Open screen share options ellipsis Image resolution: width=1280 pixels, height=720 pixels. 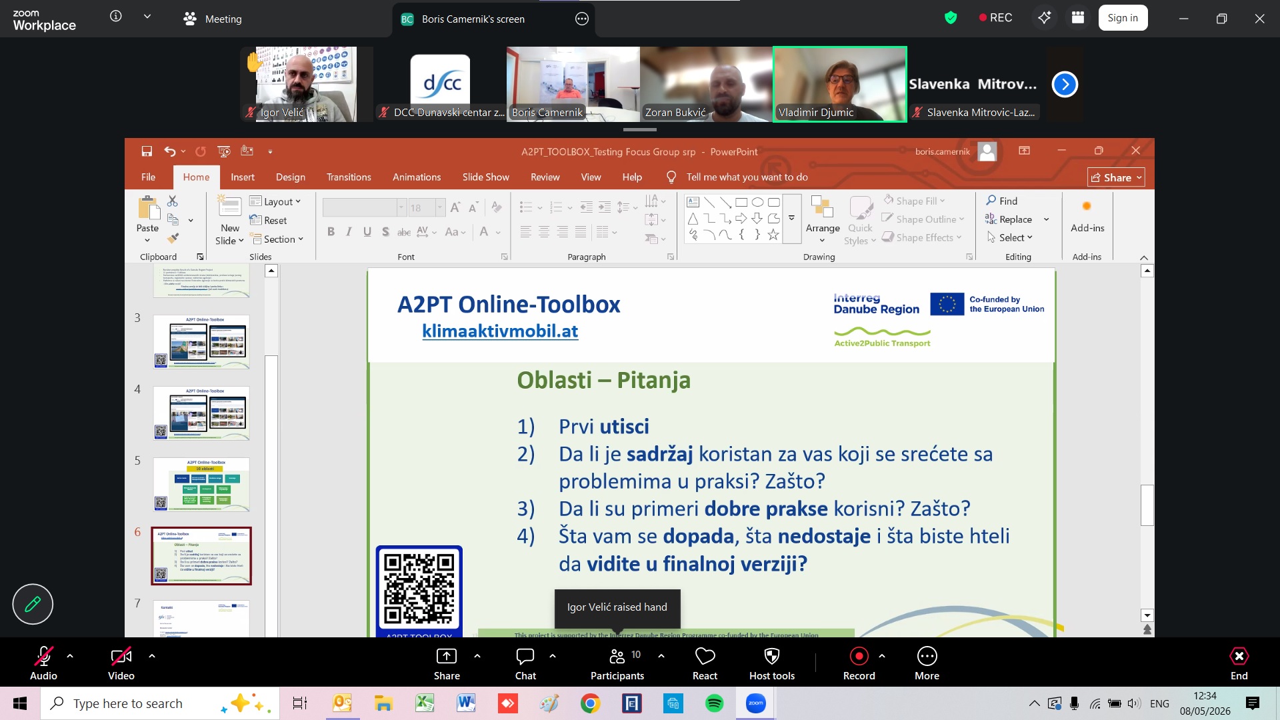coord(582,19)
